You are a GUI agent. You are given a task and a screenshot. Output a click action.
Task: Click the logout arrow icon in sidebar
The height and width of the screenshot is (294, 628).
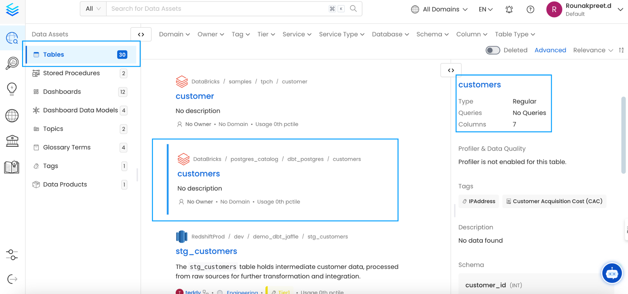pos(12,279)
